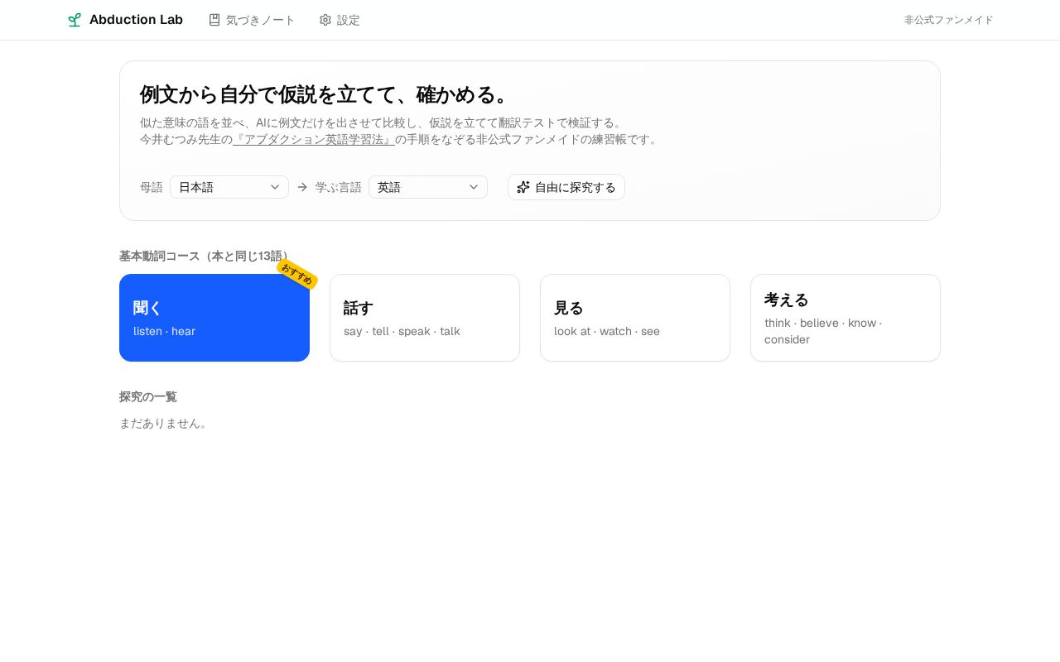
Task: Click the chevron of the 日本語 selector
Action: pos(275,187)
